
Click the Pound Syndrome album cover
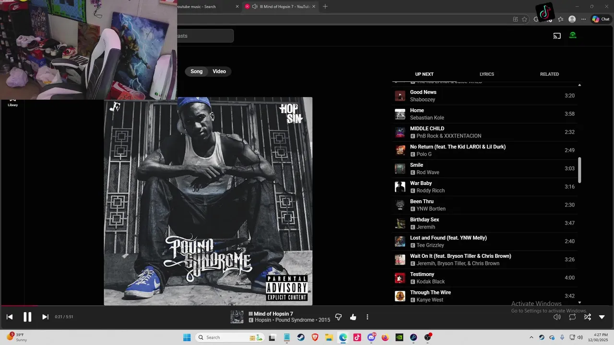coord(208,201)
